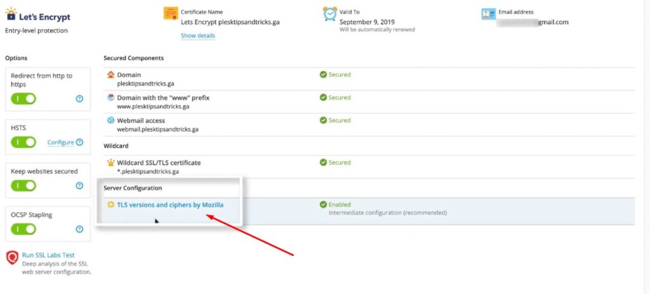
Task: Click the gmail.com email address
Action: pos(554,22)
